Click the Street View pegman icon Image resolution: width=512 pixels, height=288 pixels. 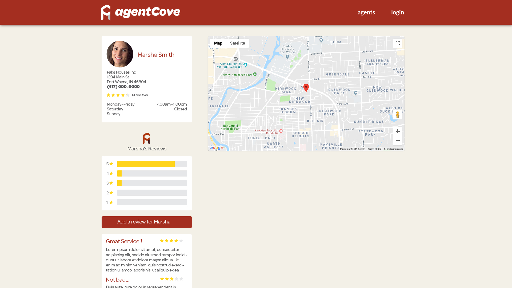coord(398,115)
